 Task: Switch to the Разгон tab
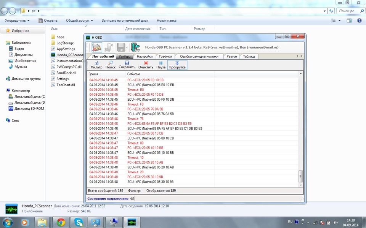point(231,56)
